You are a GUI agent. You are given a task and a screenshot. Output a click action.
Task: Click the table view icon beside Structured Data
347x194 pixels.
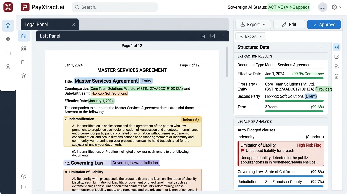[x=336, y=47]
